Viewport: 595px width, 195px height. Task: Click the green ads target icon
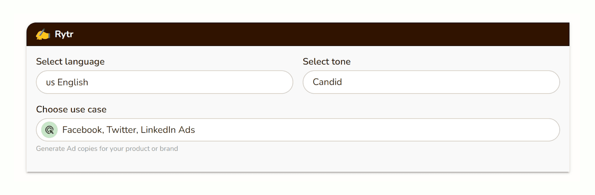pos(49,130)
